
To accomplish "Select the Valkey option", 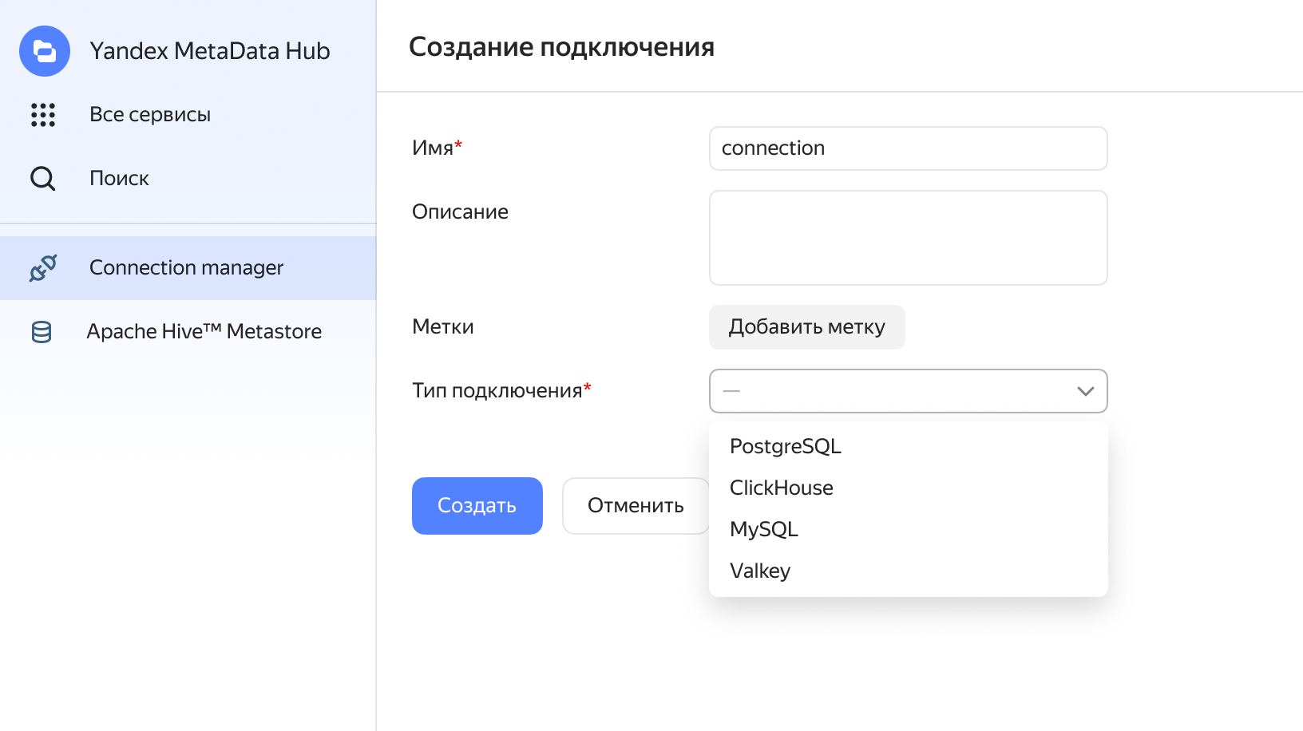I will [760, 571].
